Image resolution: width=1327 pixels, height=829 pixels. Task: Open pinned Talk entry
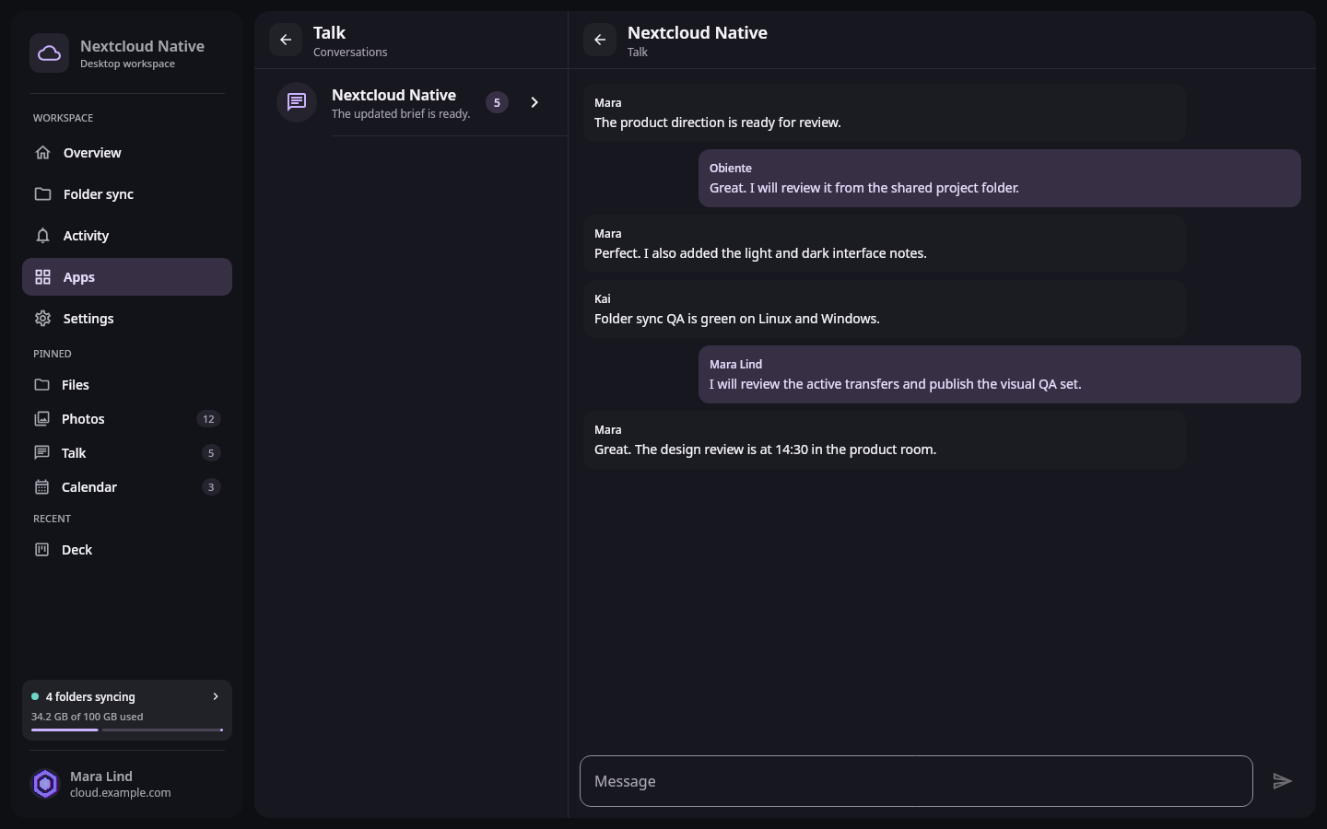point(127,453)
